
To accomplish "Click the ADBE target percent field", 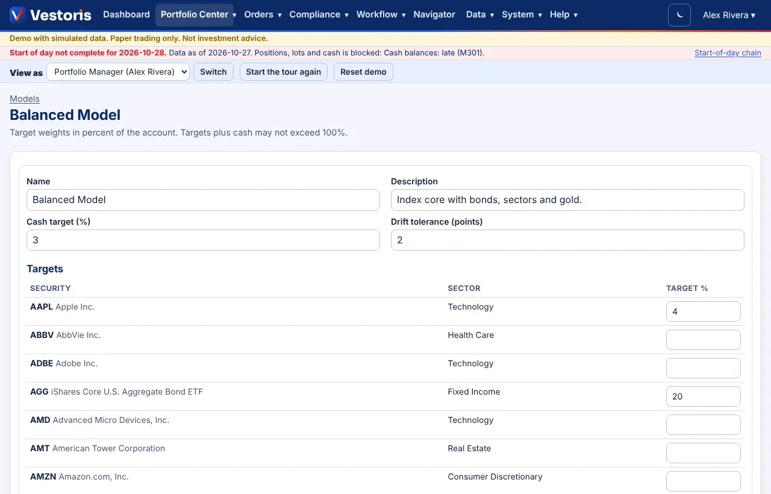I will (x=703, y=368).
